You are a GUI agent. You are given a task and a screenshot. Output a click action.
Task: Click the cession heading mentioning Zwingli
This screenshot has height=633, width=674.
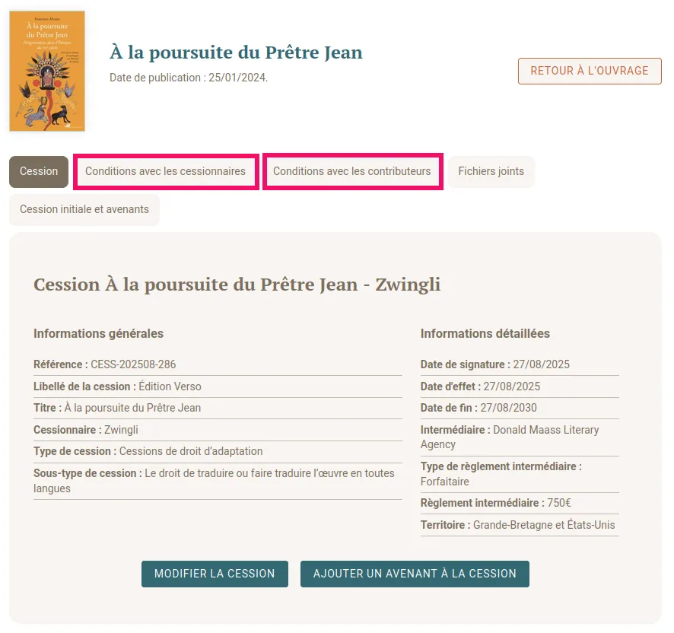(237, 285)
